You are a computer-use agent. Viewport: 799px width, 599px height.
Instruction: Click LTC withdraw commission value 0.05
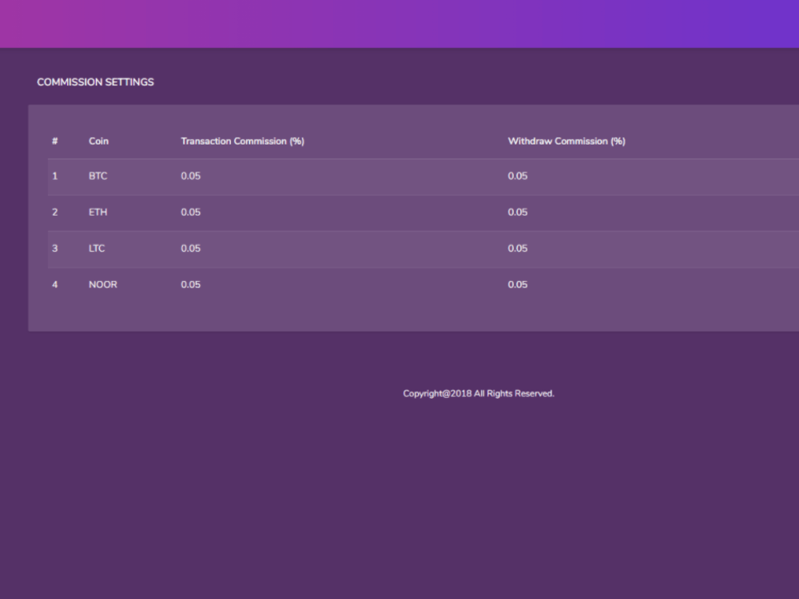point(518,248)
